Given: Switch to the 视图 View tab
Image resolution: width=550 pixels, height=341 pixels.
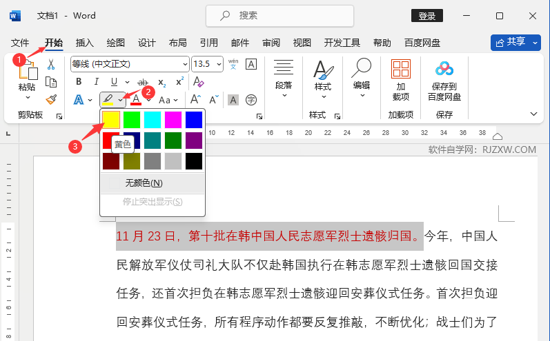Looking at the screenshot, I should point(302,43).
